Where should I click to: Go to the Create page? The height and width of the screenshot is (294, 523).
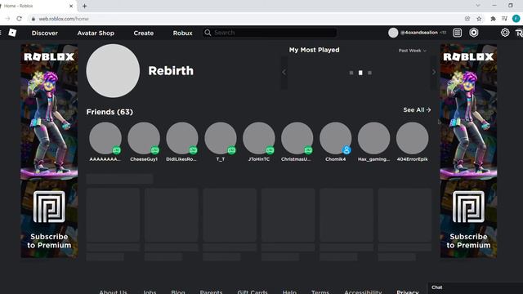144,33
